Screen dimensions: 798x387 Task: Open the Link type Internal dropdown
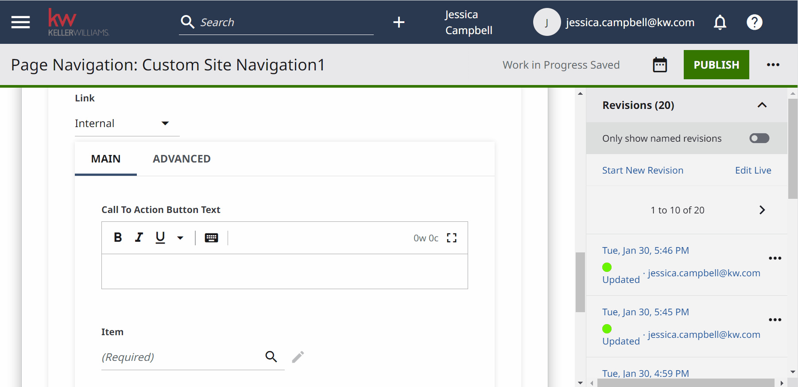point(127,124)
